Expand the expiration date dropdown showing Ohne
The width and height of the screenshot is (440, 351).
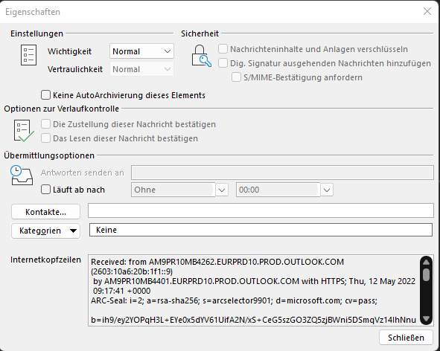[x=222, y=190]
